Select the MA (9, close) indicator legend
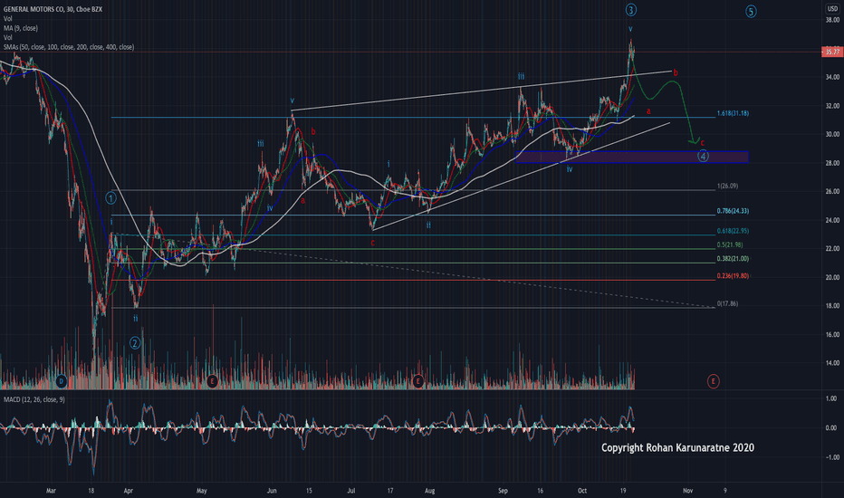This screenshot has height=498, width=844. coord(21,28)
